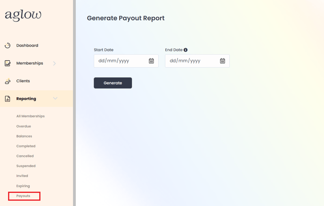The width and height of the screenshot is (324, 206).
Task: Click the aglow logo
Action: point(23,15)
